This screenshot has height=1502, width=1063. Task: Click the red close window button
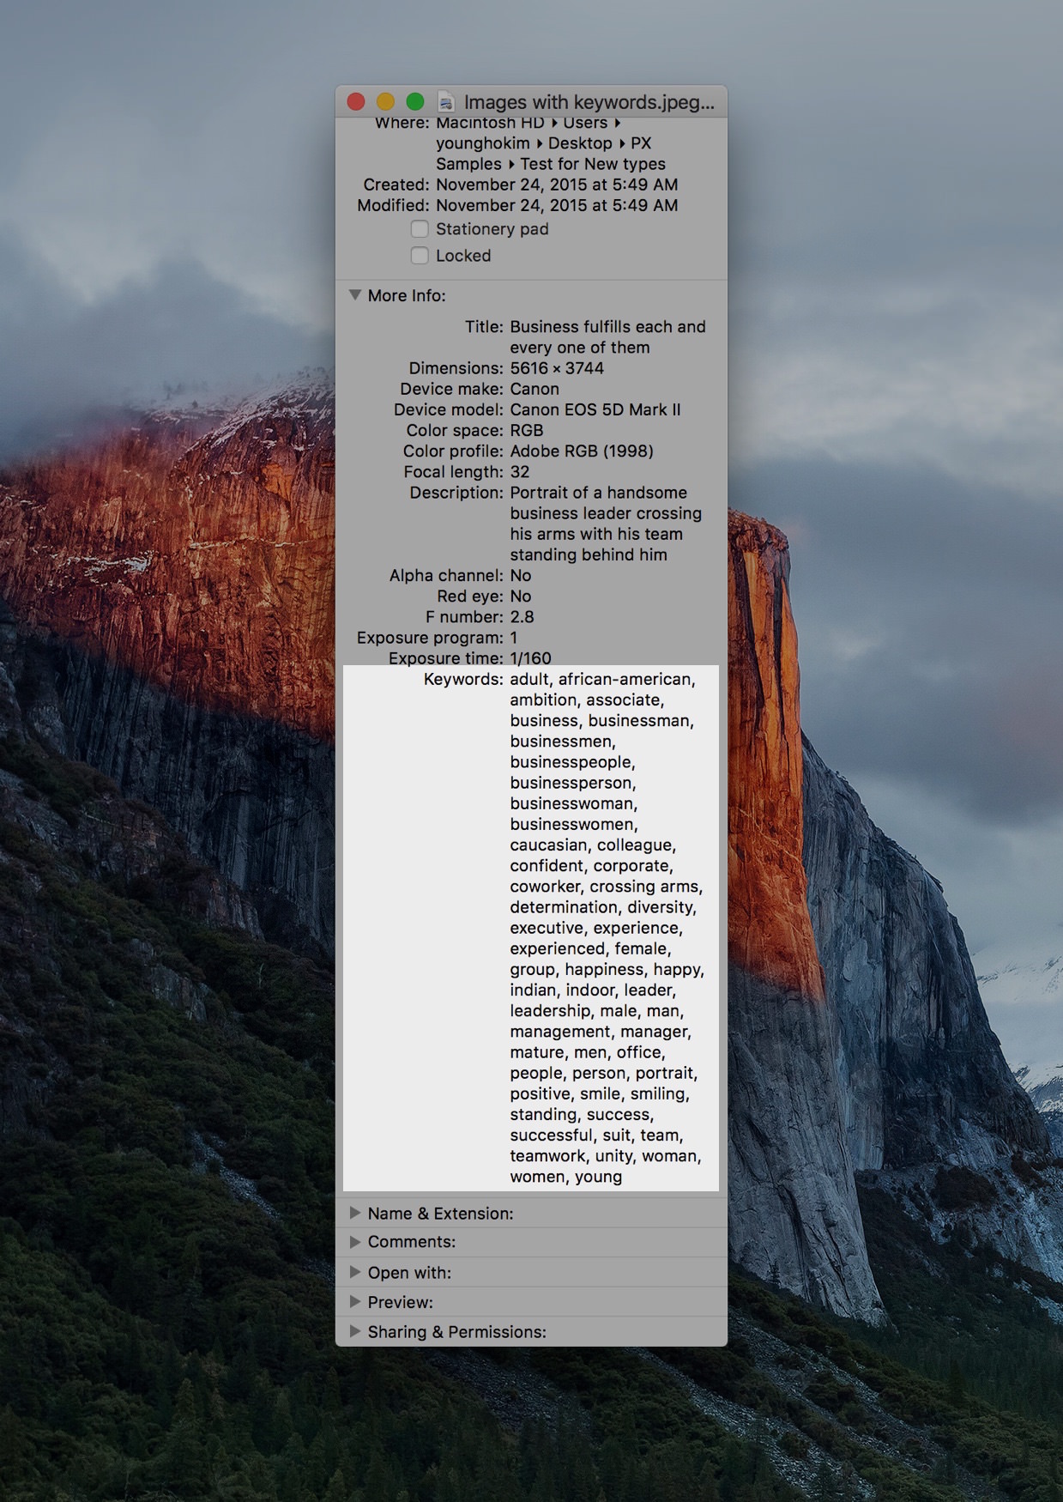(356, 101)
